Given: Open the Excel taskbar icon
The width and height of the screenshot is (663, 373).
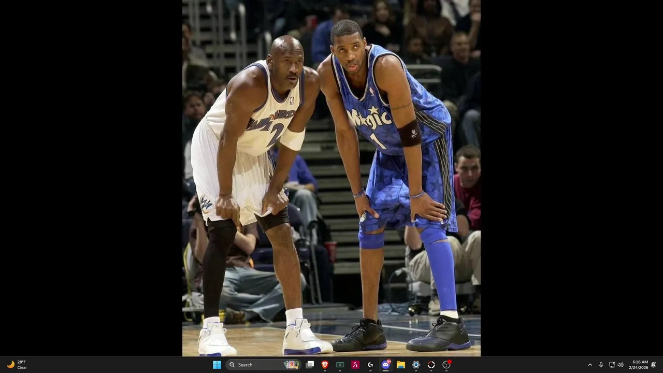Looking at the screenshot, I should [340, 365].
